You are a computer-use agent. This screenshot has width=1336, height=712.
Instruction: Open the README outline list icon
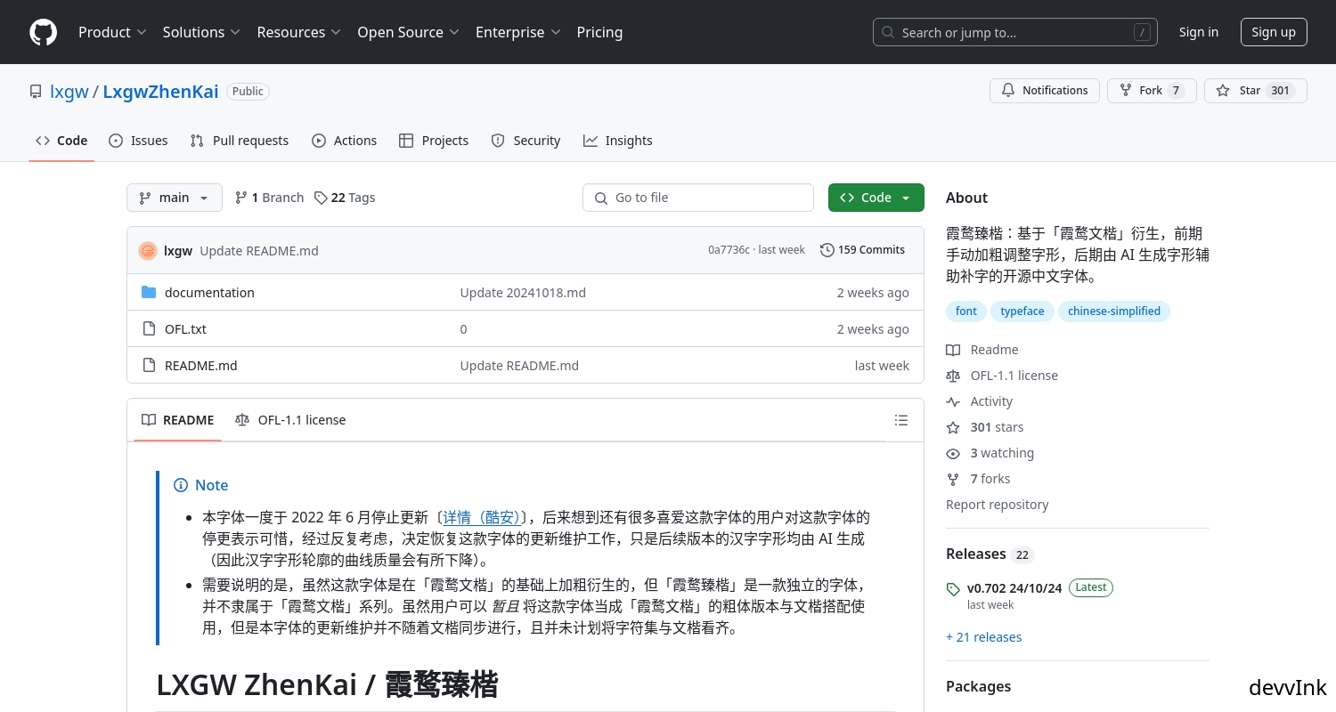(901, 420)
